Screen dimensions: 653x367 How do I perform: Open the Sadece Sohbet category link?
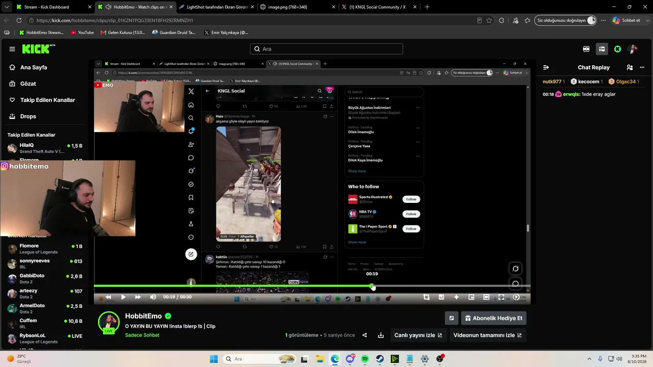pos(142,335)
